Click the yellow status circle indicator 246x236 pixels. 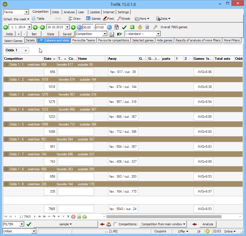tap(207, 231)
